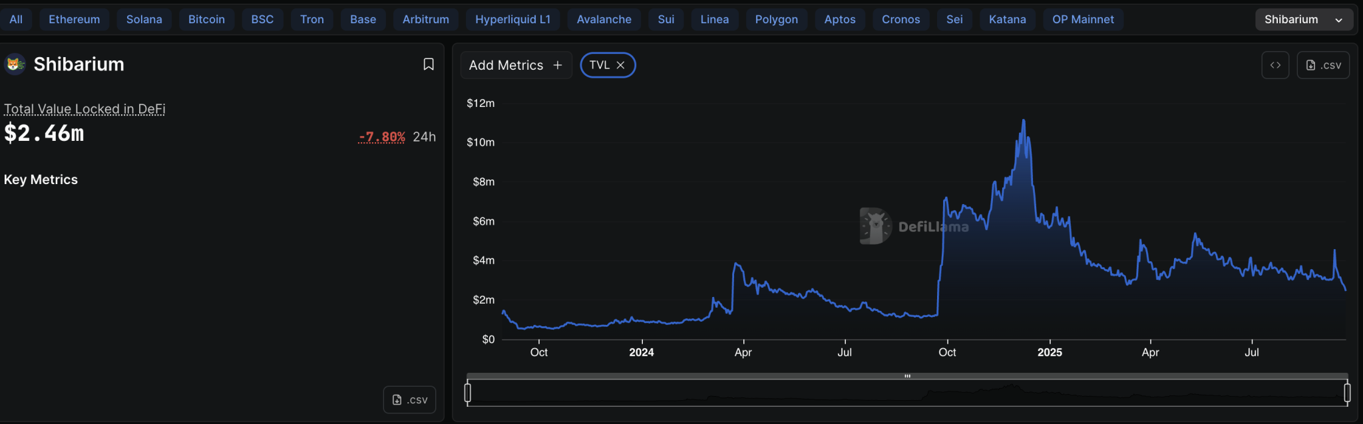This screenshot has width=1363, height=424.
Task: Bookmark the Shibarium chain
Action: pyautogui.click(x=429, y=64)
